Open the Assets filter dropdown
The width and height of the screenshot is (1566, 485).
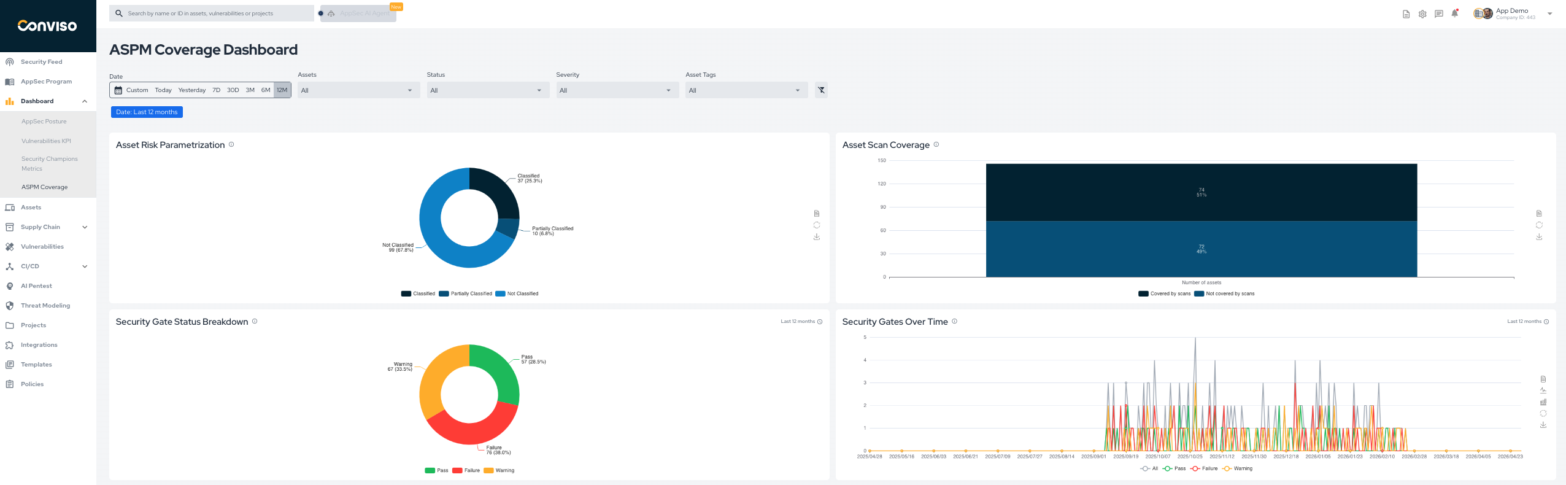tap(359, 90)
